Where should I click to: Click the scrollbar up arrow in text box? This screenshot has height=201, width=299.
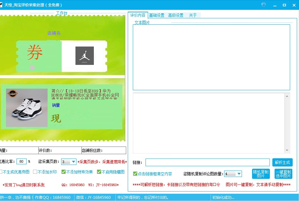coord(287,96)
